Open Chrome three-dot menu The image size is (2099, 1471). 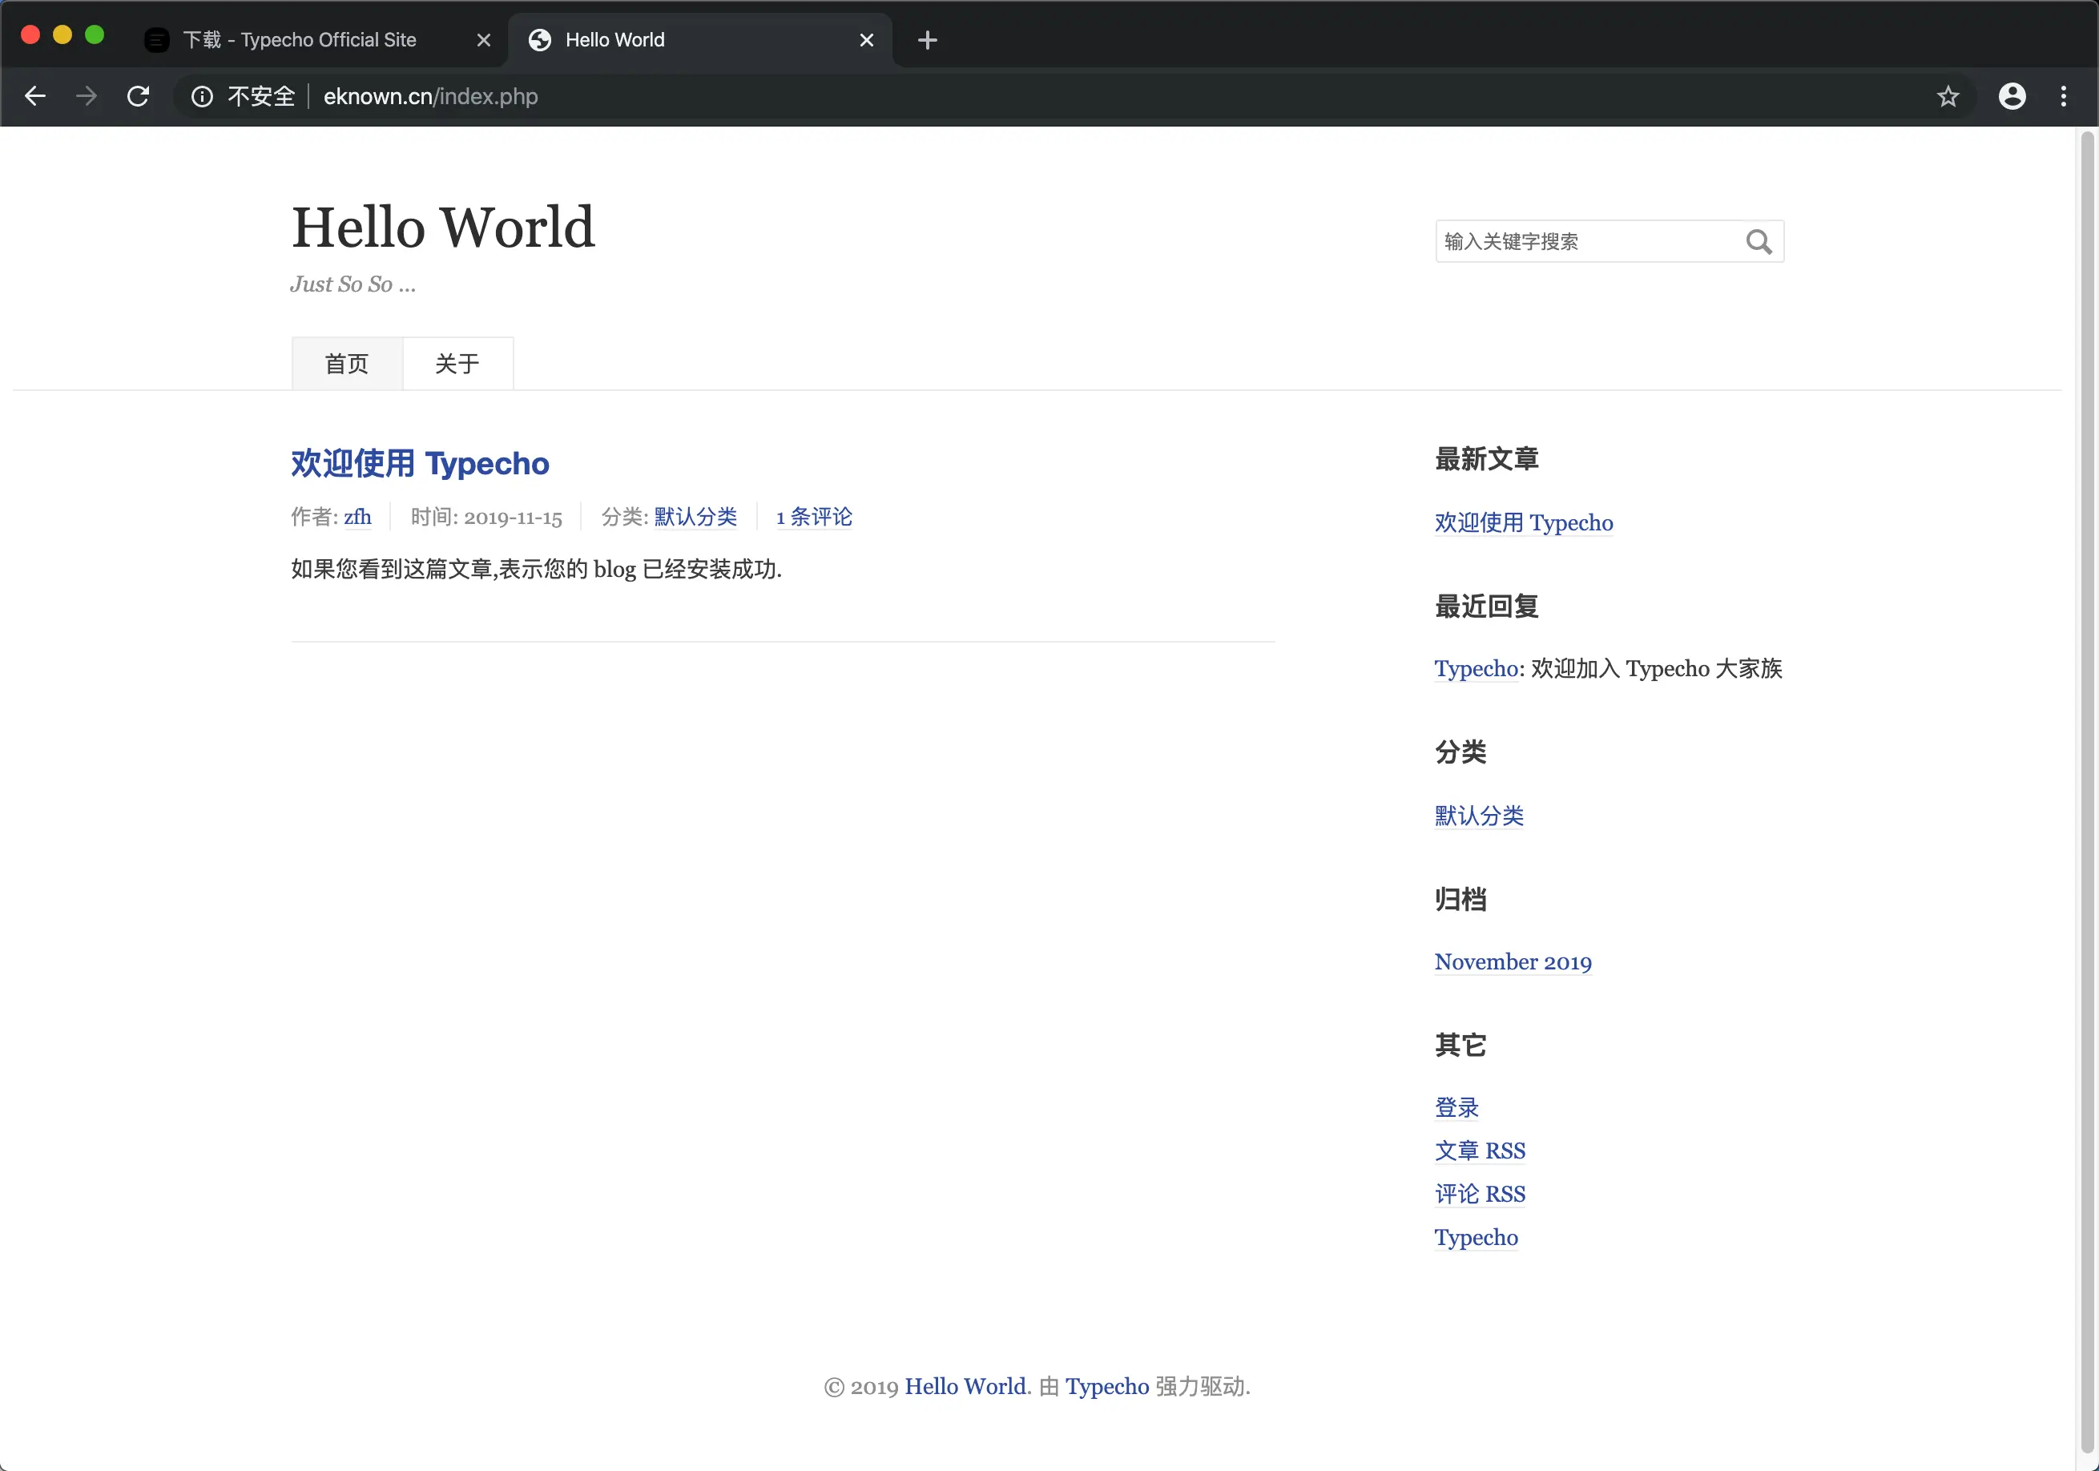(x=2063, y=96)
